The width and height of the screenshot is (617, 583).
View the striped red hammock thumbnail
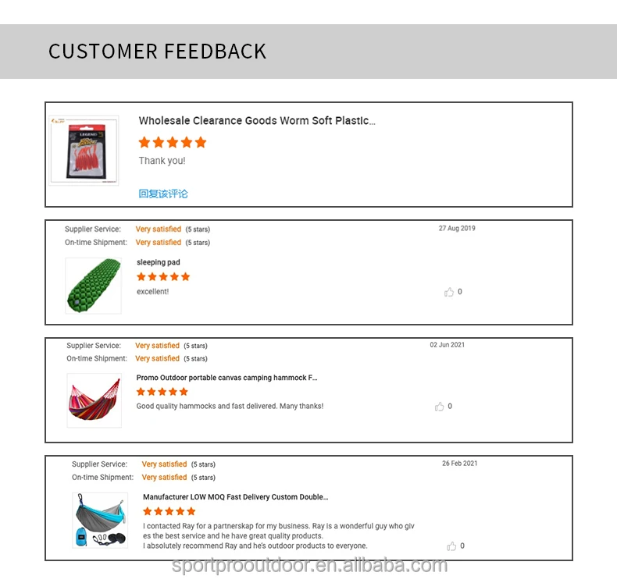click(x=94, y=400)
